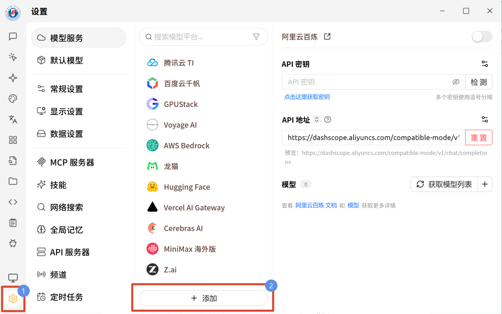Enable the 阿里云百炼 provider switch
The height and width of the screenshot is (314, 502).
tap(482, 37)
